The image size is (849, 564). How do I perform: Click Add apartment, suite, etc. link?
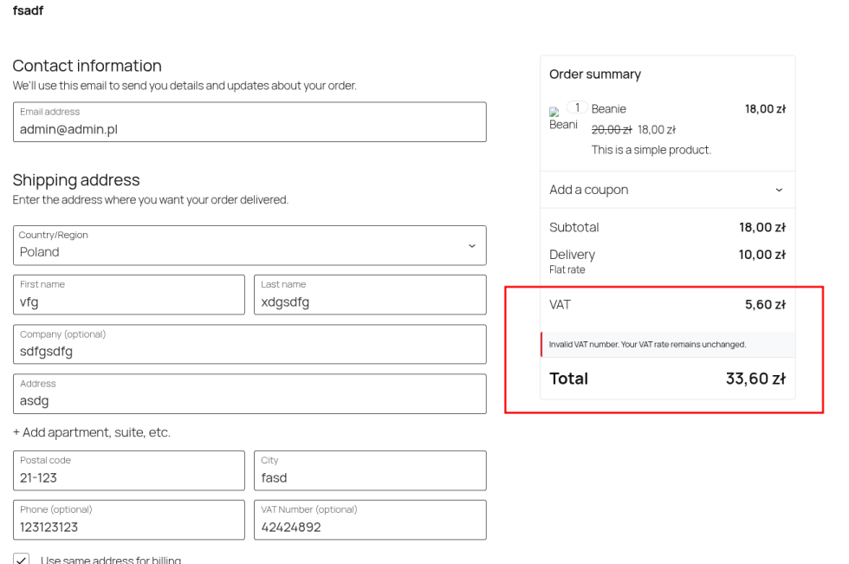91,433
